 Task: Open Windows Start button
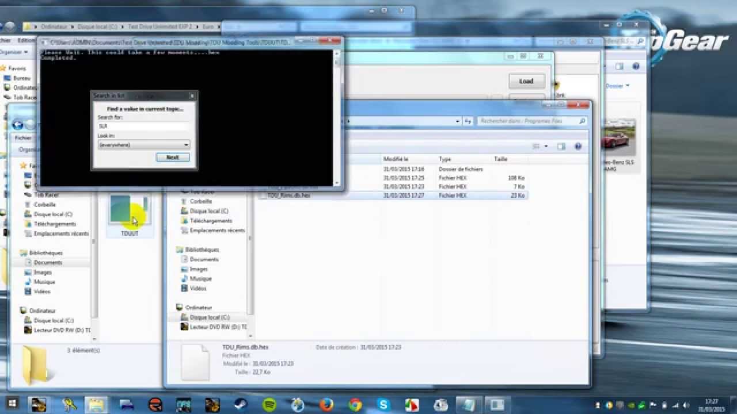[x=12, y=404]
